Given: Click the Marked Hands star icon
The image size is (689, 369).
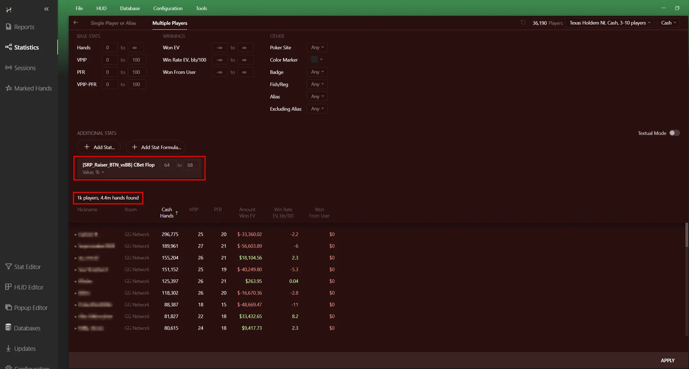Looking at the screenshot, I should [9, 88].
